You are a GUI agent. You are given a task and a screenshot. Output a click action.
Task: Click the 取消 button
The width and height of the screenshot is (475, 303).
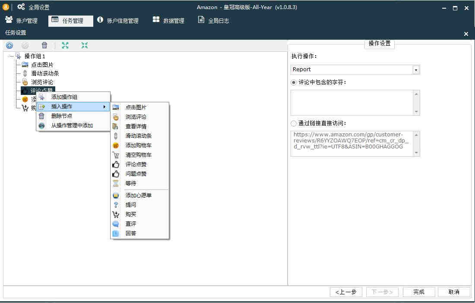[454, 292]
